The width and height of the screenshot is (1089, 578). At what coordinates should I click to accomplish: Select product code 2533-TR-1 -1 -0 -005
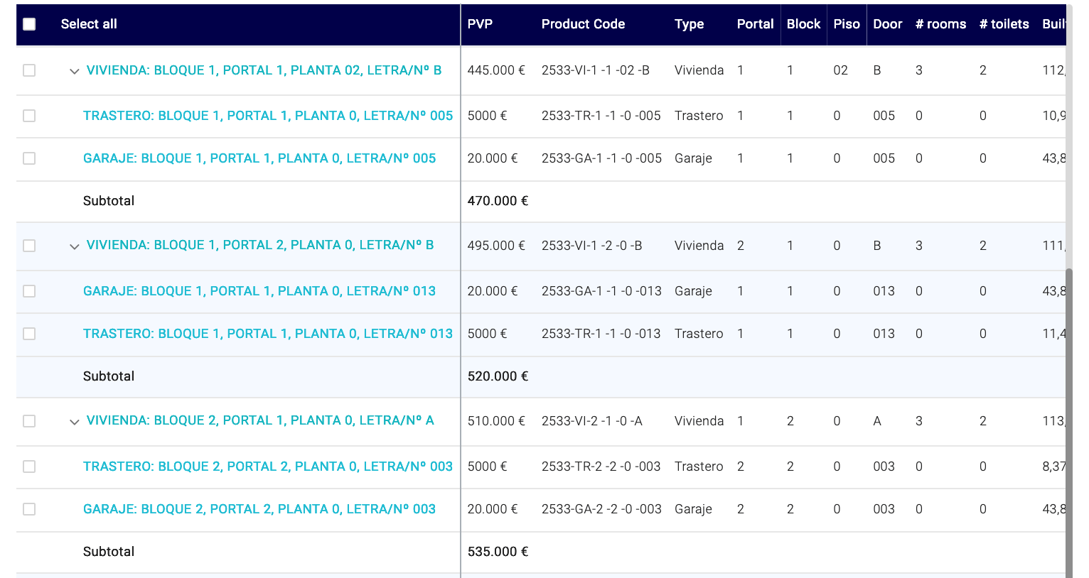click(x=601, y=116)
